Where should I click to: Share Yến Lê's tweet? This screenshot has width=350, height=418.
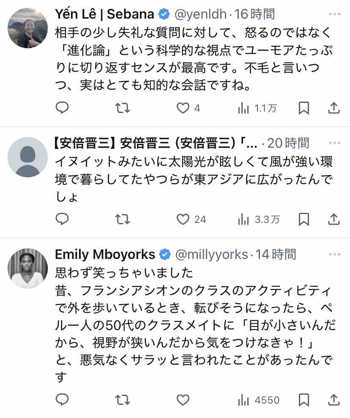(x=334, y=108)
